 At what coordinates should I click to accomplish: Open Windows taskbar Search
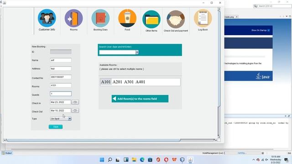pos(110,160)
